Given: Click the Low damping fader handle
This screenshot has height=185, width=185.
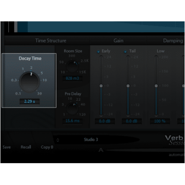Looking at the screenshot, I should point(156,86).
